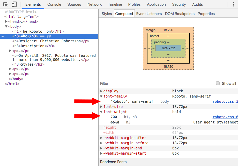Expand the -webkit-margin-end property
Screen dimensions: 238x166
click(x=101, y=148)
